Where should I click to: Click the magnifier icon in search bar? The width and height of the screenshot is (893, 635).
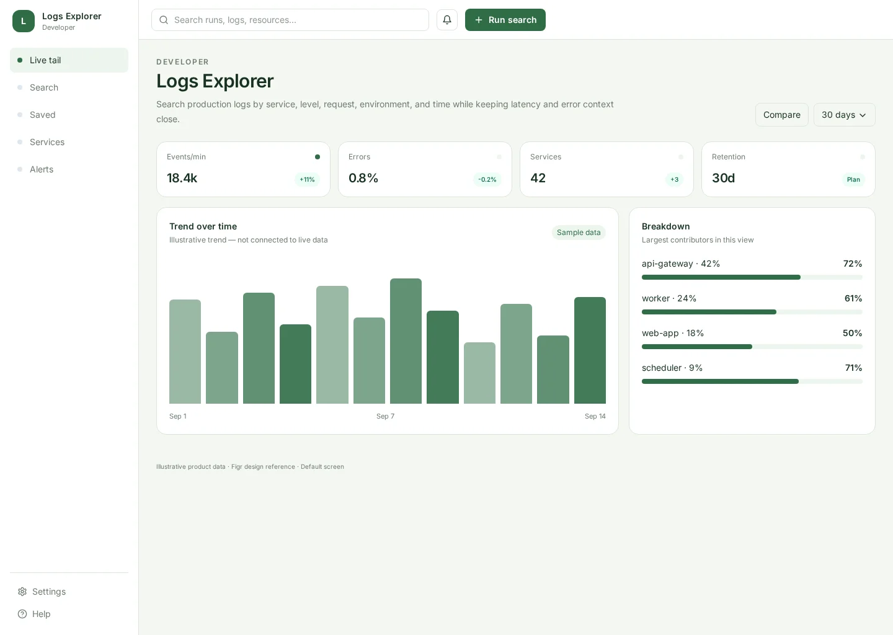point(164,20)
